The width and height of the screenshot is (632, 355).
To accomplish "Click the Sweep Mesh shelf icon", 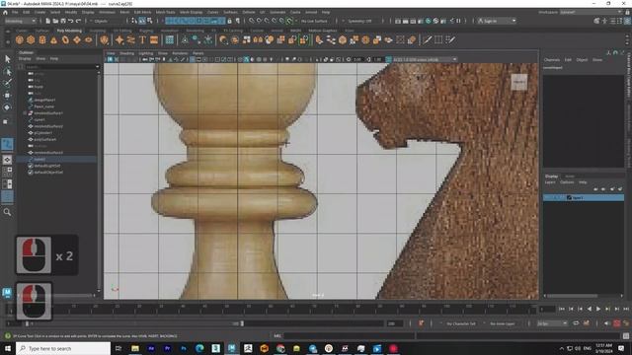I will click(x=131, y=39).
